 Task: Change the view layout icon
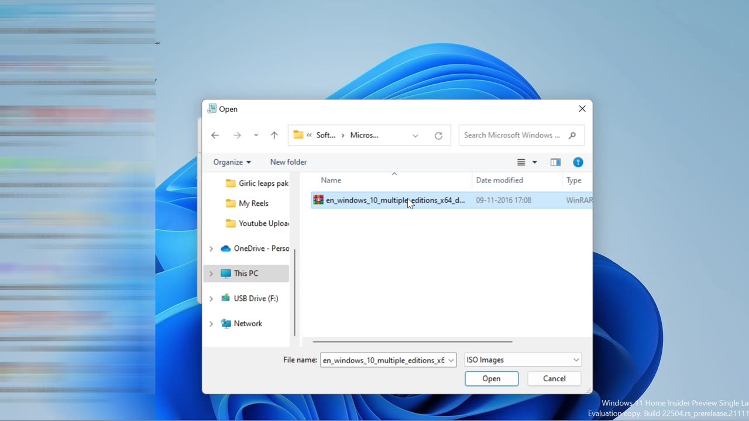click(521, 162)
